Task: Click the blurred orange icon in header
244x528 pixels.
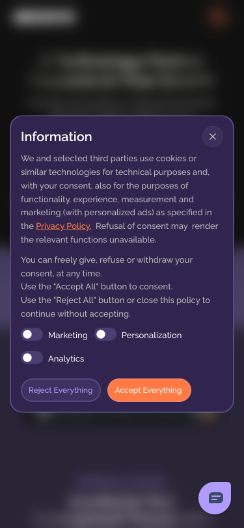Action: point(219,16)
